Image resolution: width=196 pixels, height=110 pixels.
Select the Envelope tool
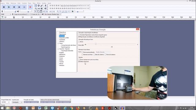click(x=39, y=6)
